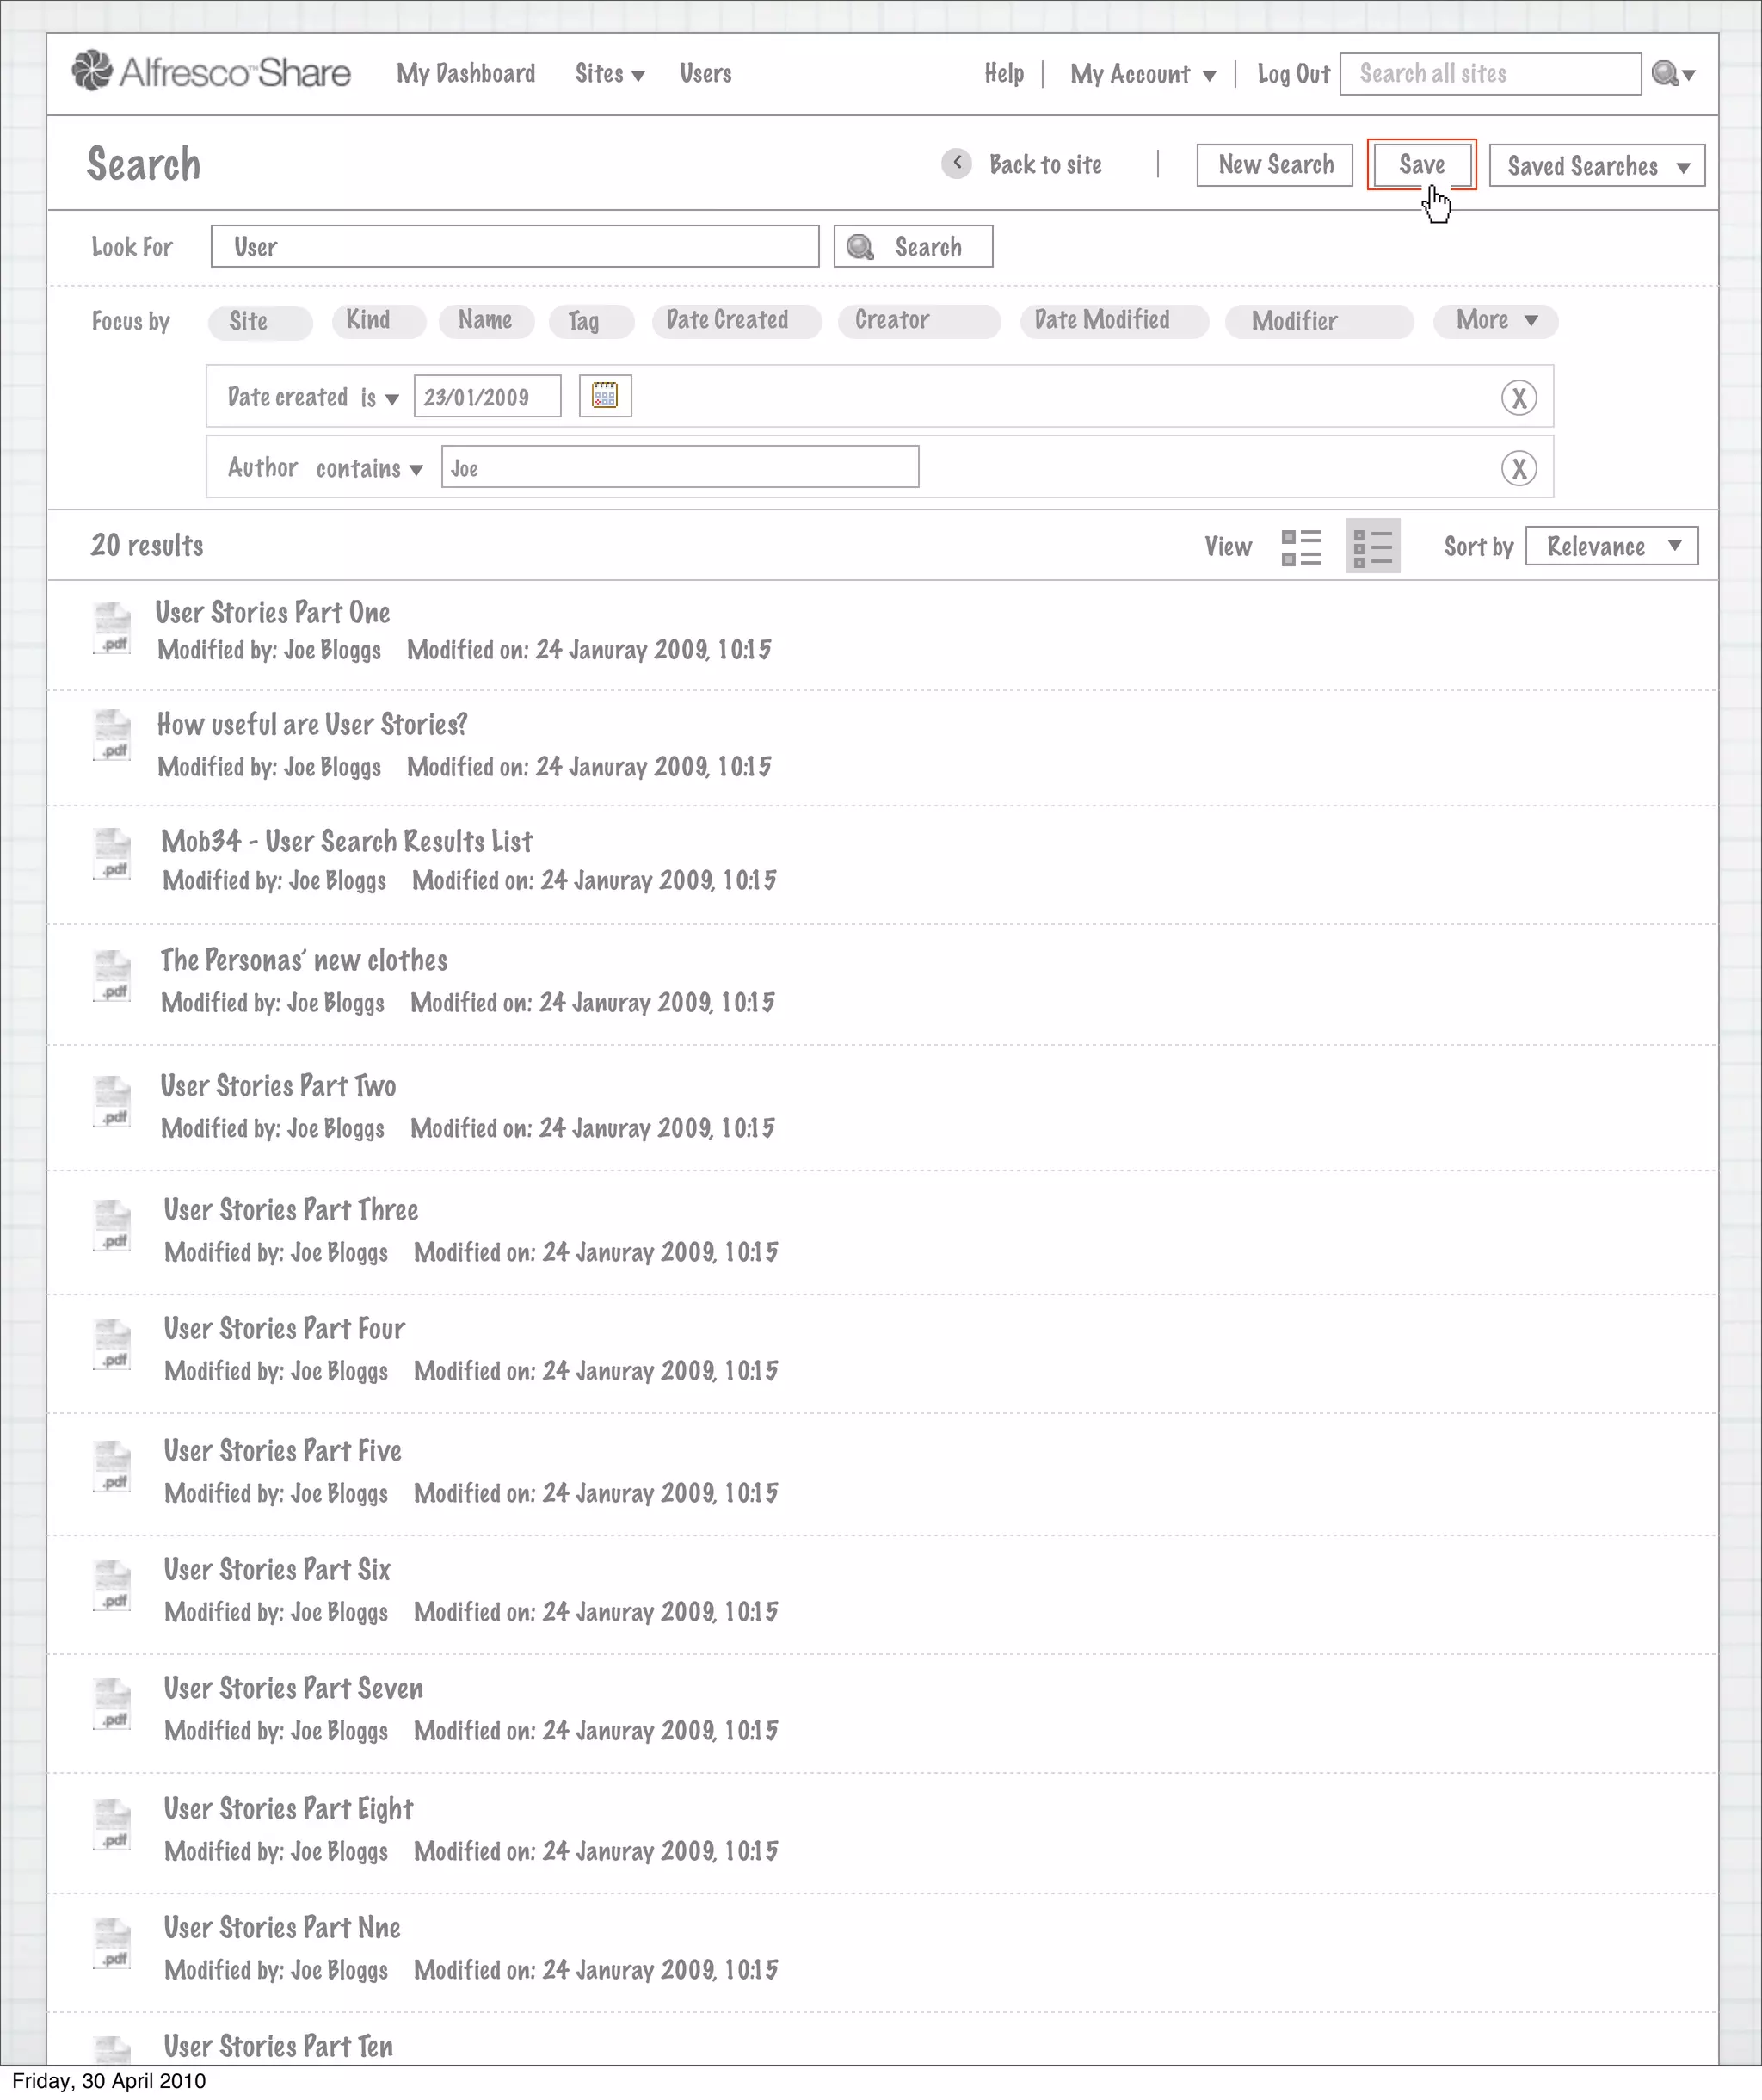The image size is (1762, 2100).
Task: Remove the Author filter row
Action: coord(1519,468)
